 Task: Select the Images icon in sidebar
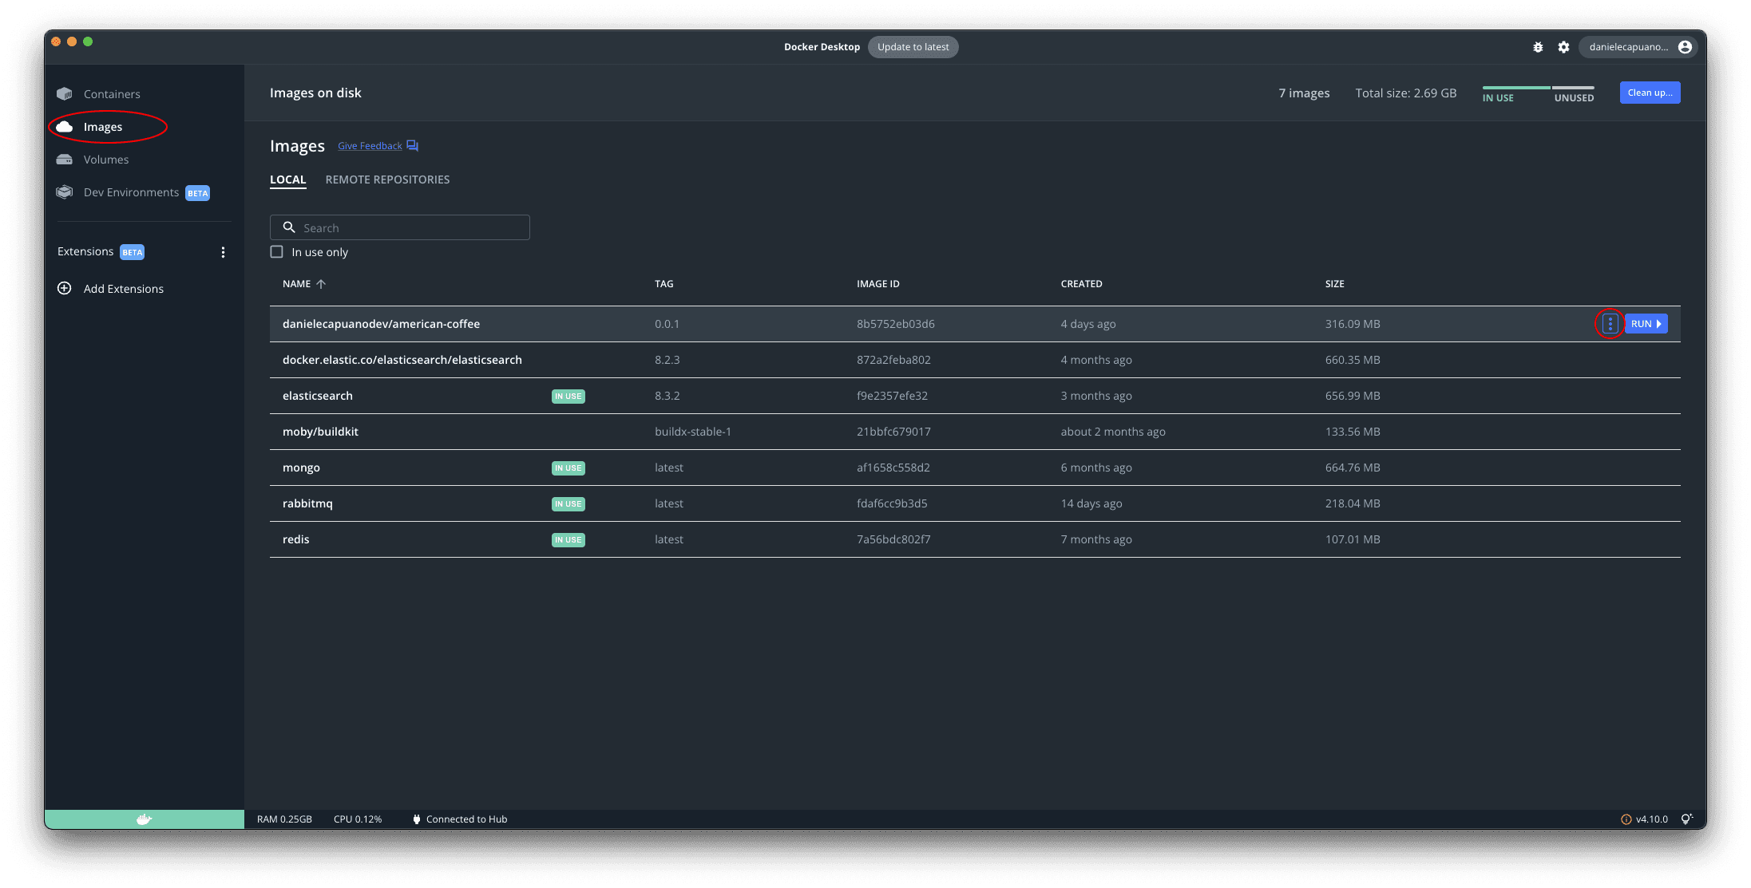coord(64,126)
